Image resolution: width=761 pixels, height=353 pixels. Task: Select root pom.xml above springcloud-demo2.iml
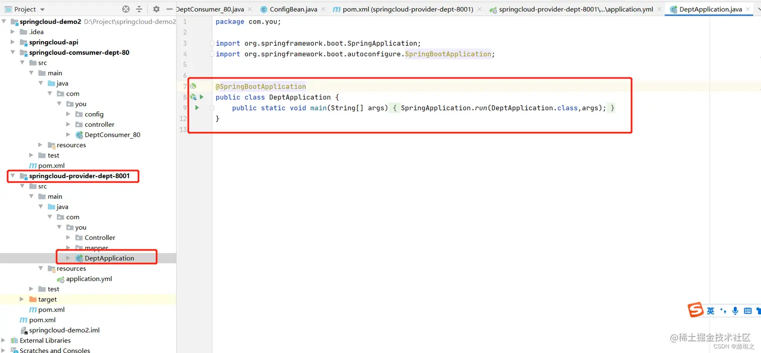[42, 320]
